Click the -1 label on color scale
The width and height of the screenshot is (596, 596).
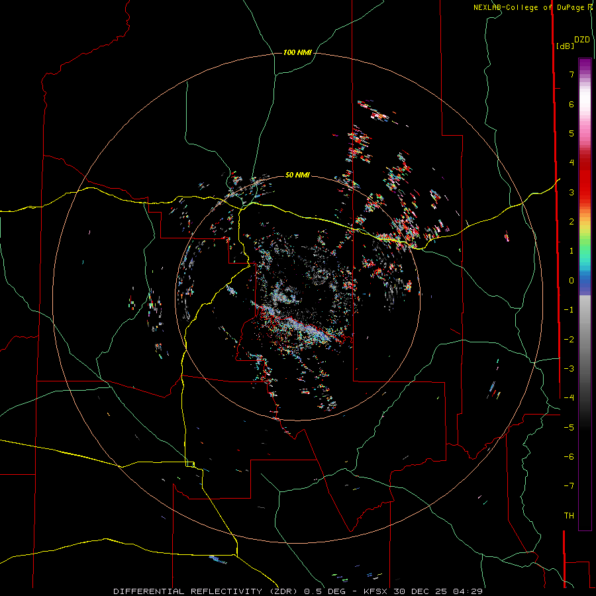(x=569, y=310)
